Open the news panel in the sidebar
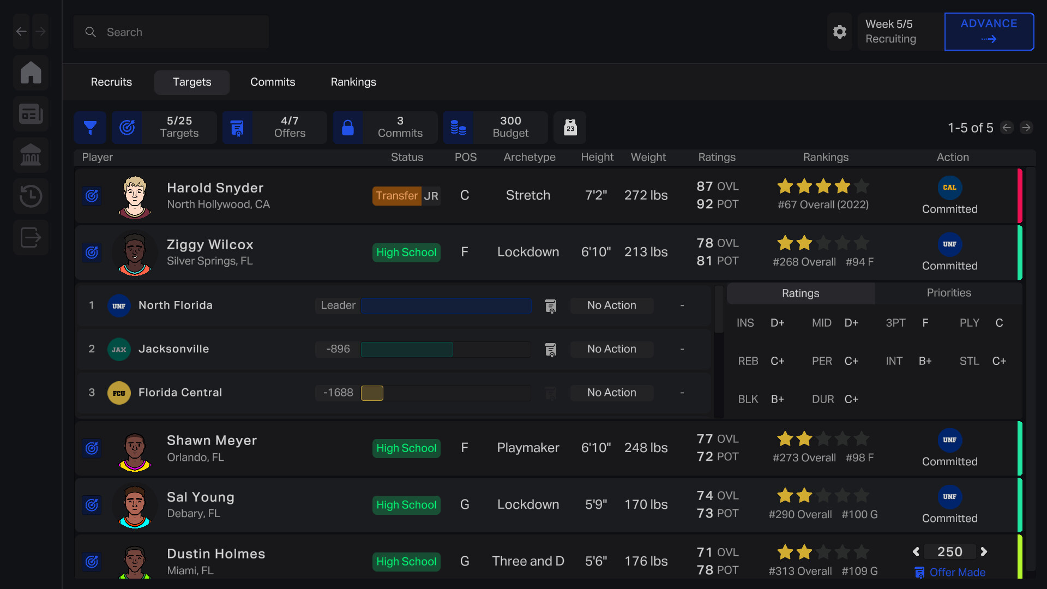The image size is (1047, 589). point(31,113)
